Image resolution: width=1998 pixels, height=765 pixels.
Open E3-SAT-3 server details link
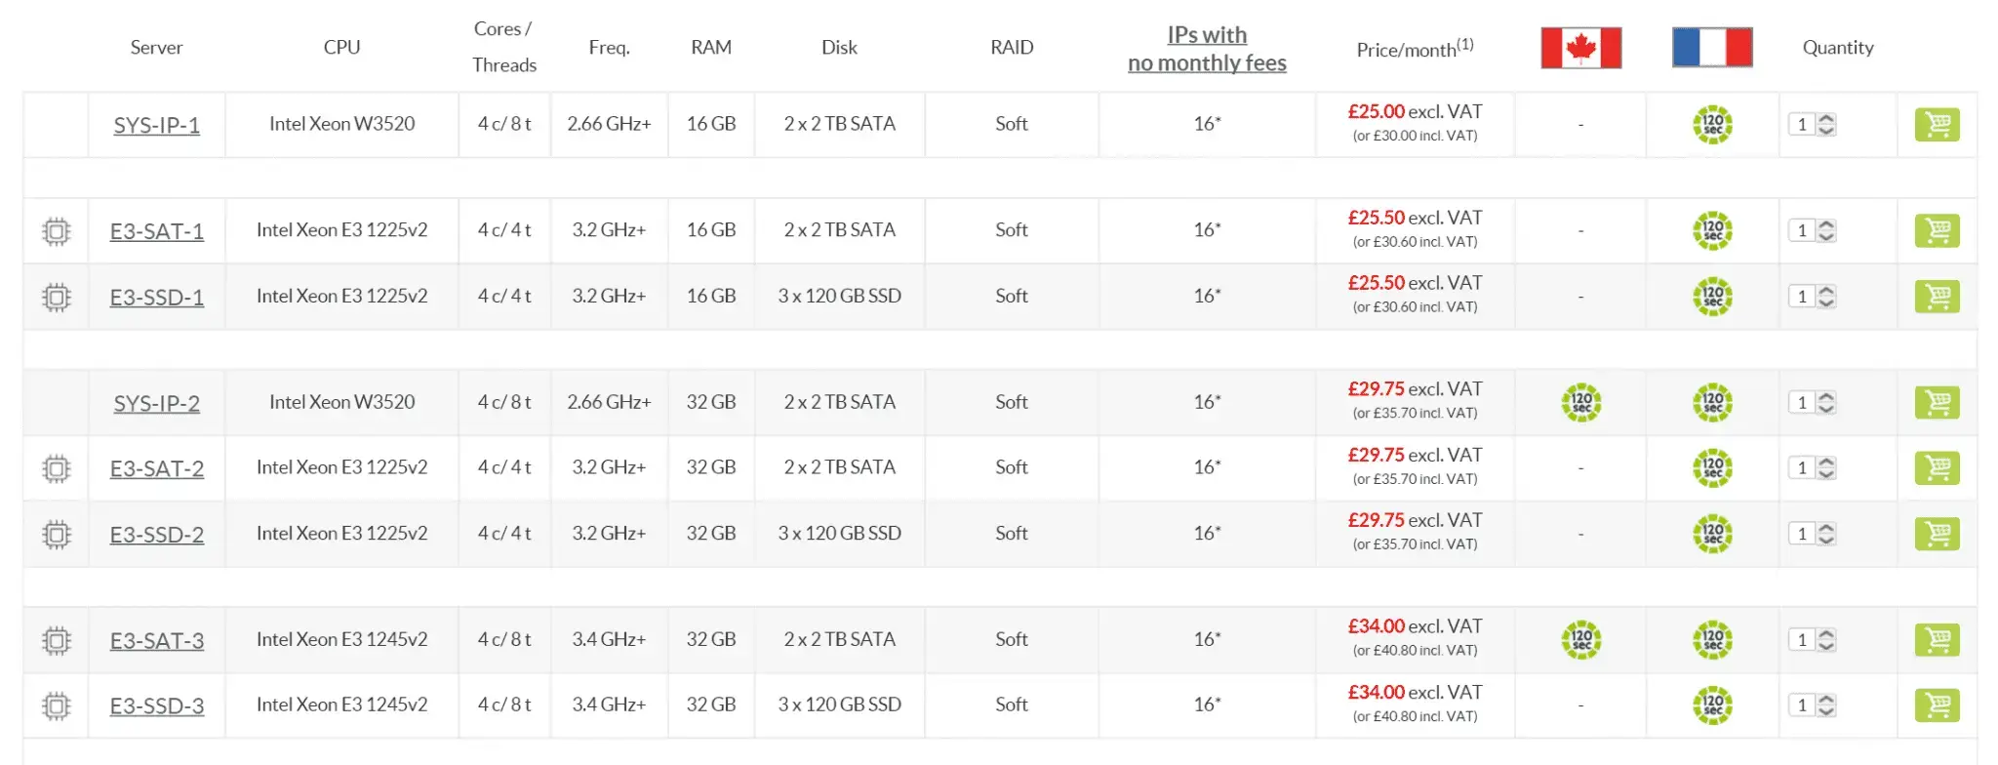(x=156, y=641)
